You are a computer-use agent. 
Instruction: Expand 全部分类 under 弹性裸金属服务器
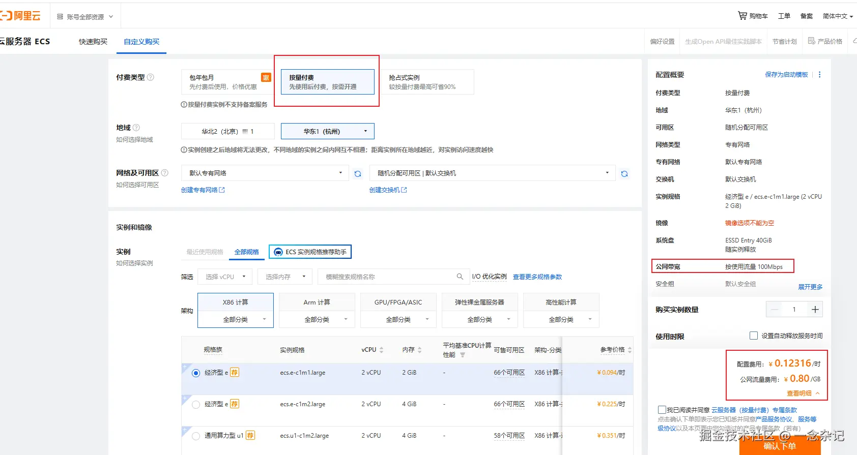click(480, 319)
